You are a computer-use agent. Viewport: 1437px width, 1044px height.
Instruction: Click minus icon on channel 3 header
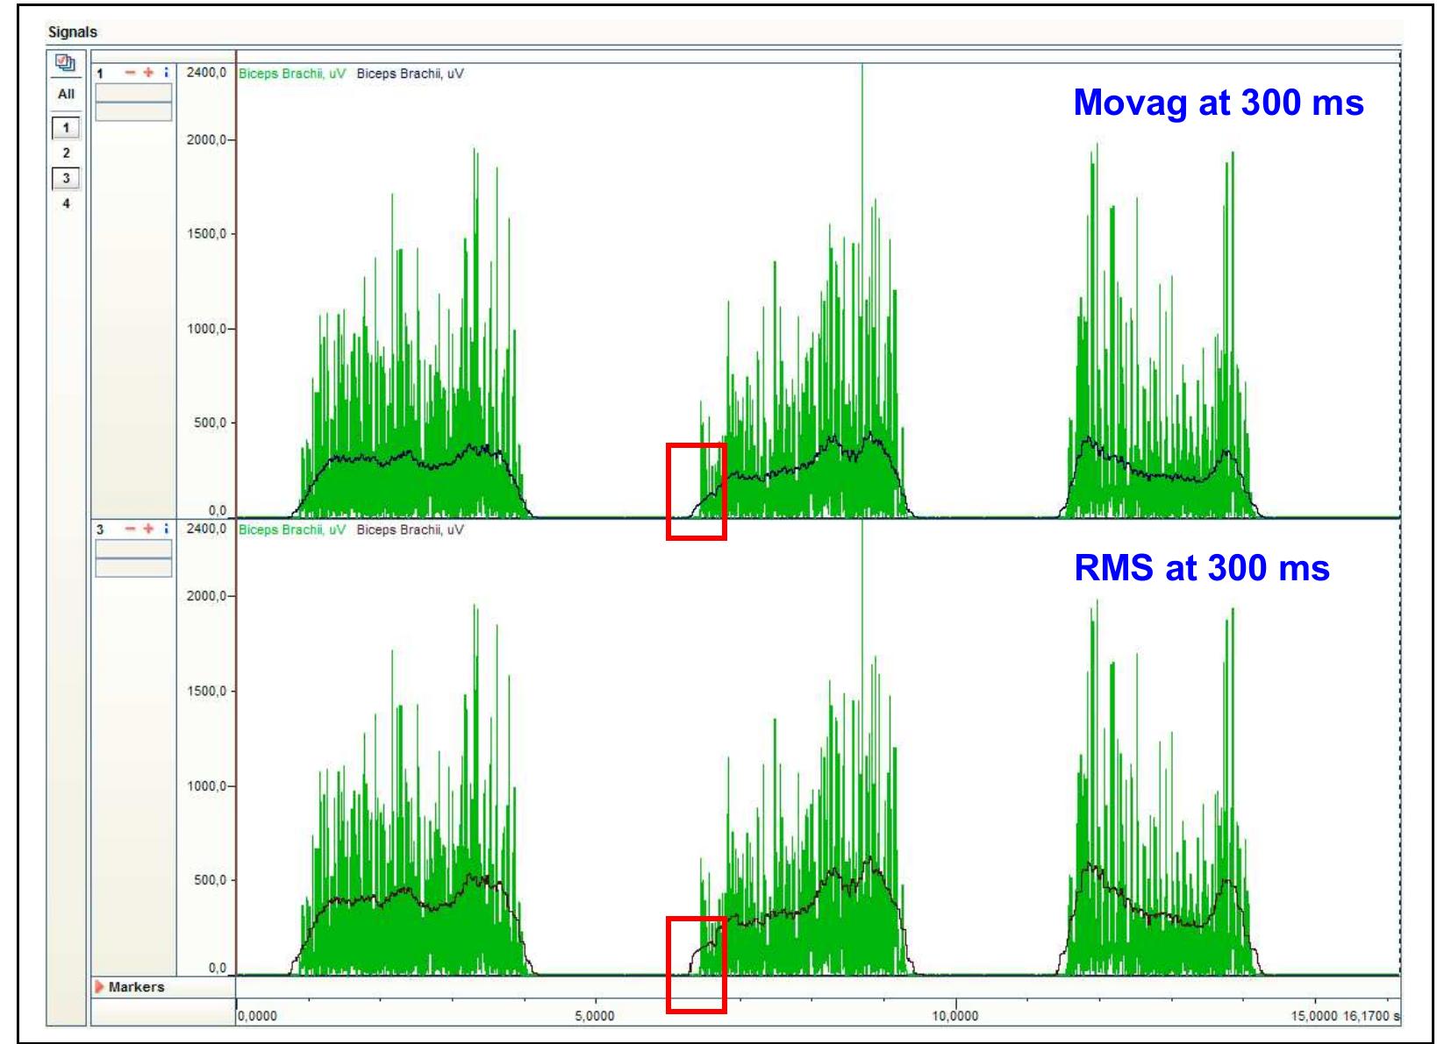[x=131, y=529]
